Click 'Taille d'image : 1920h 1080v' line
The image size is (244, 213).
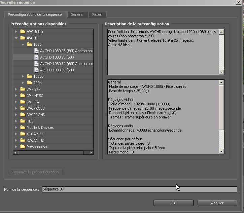(x=139, y=104)
